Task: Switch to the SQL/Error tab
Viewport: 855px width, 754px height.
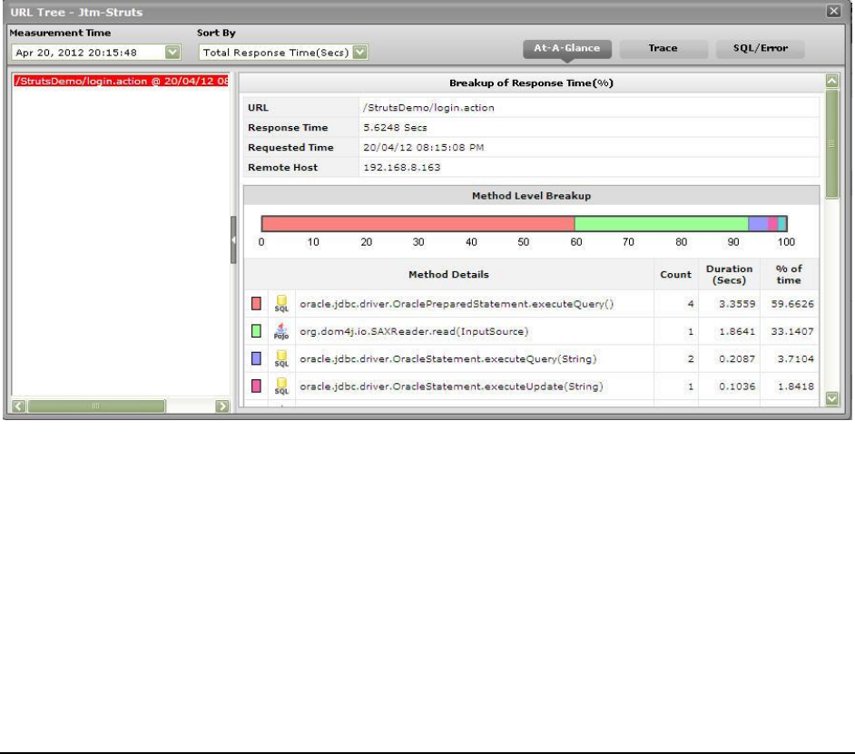Action: 760,48
